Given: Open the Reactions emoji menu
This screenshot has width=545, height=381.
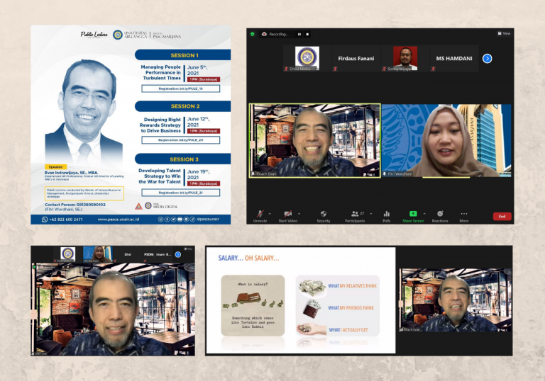Looking at the screenshot, I should [x=440, y=214].
